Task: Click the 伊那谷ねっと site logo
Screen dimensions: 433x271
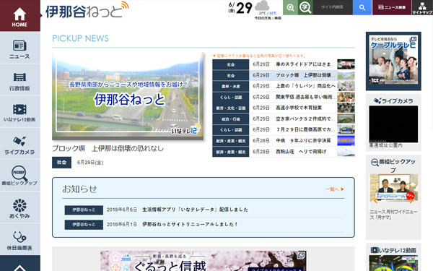Action: pyautogui.click(x=87, y=10)
